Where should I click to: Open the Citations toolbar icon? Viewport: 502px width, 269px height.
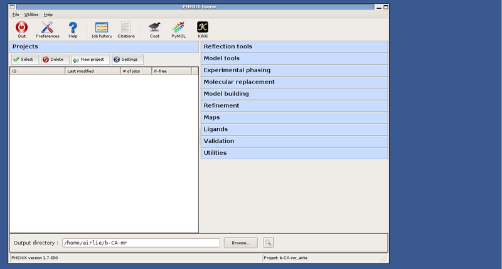tap(126, 28)
